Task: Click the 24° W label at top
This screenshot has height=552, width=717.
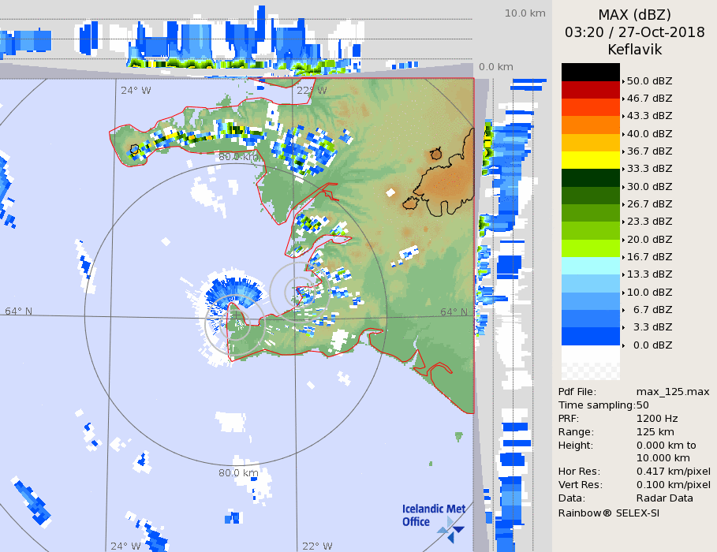Action: point(135,90)
